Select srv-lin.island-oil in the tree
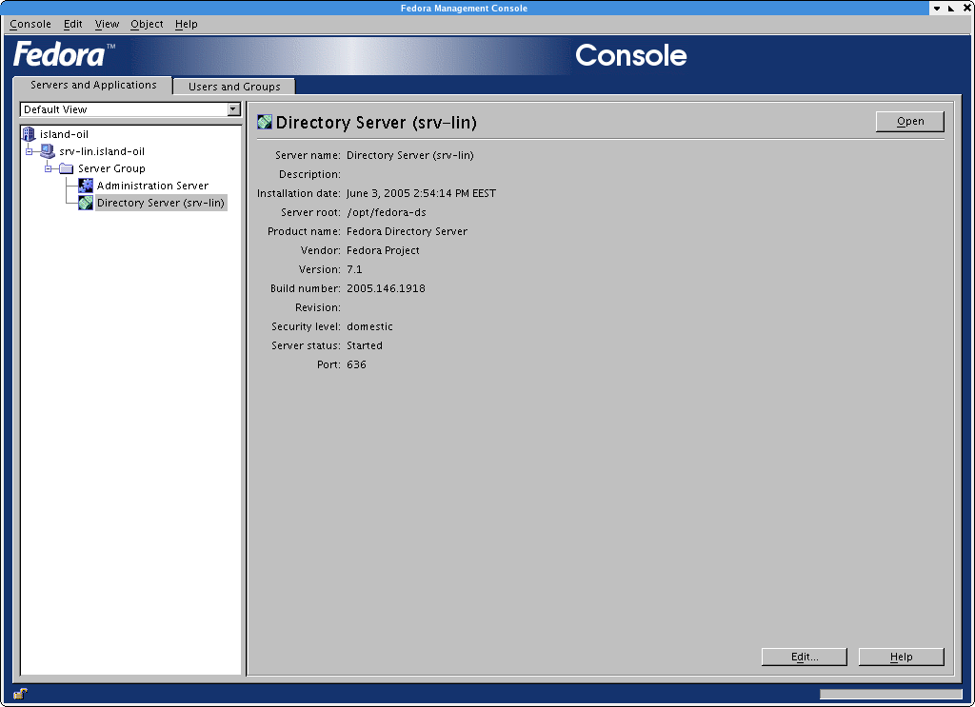Viewport: 975px width, 707px height. point(102,151)
